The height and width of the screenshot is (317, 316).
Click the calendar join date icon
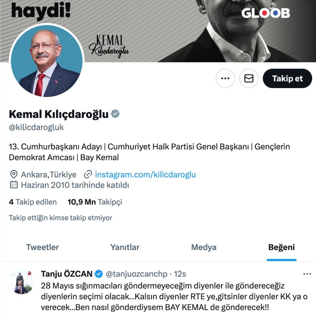[x=14, y=185]
